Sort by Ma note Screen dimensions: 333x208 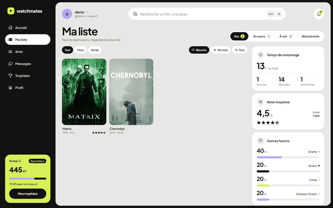(221, 50)
